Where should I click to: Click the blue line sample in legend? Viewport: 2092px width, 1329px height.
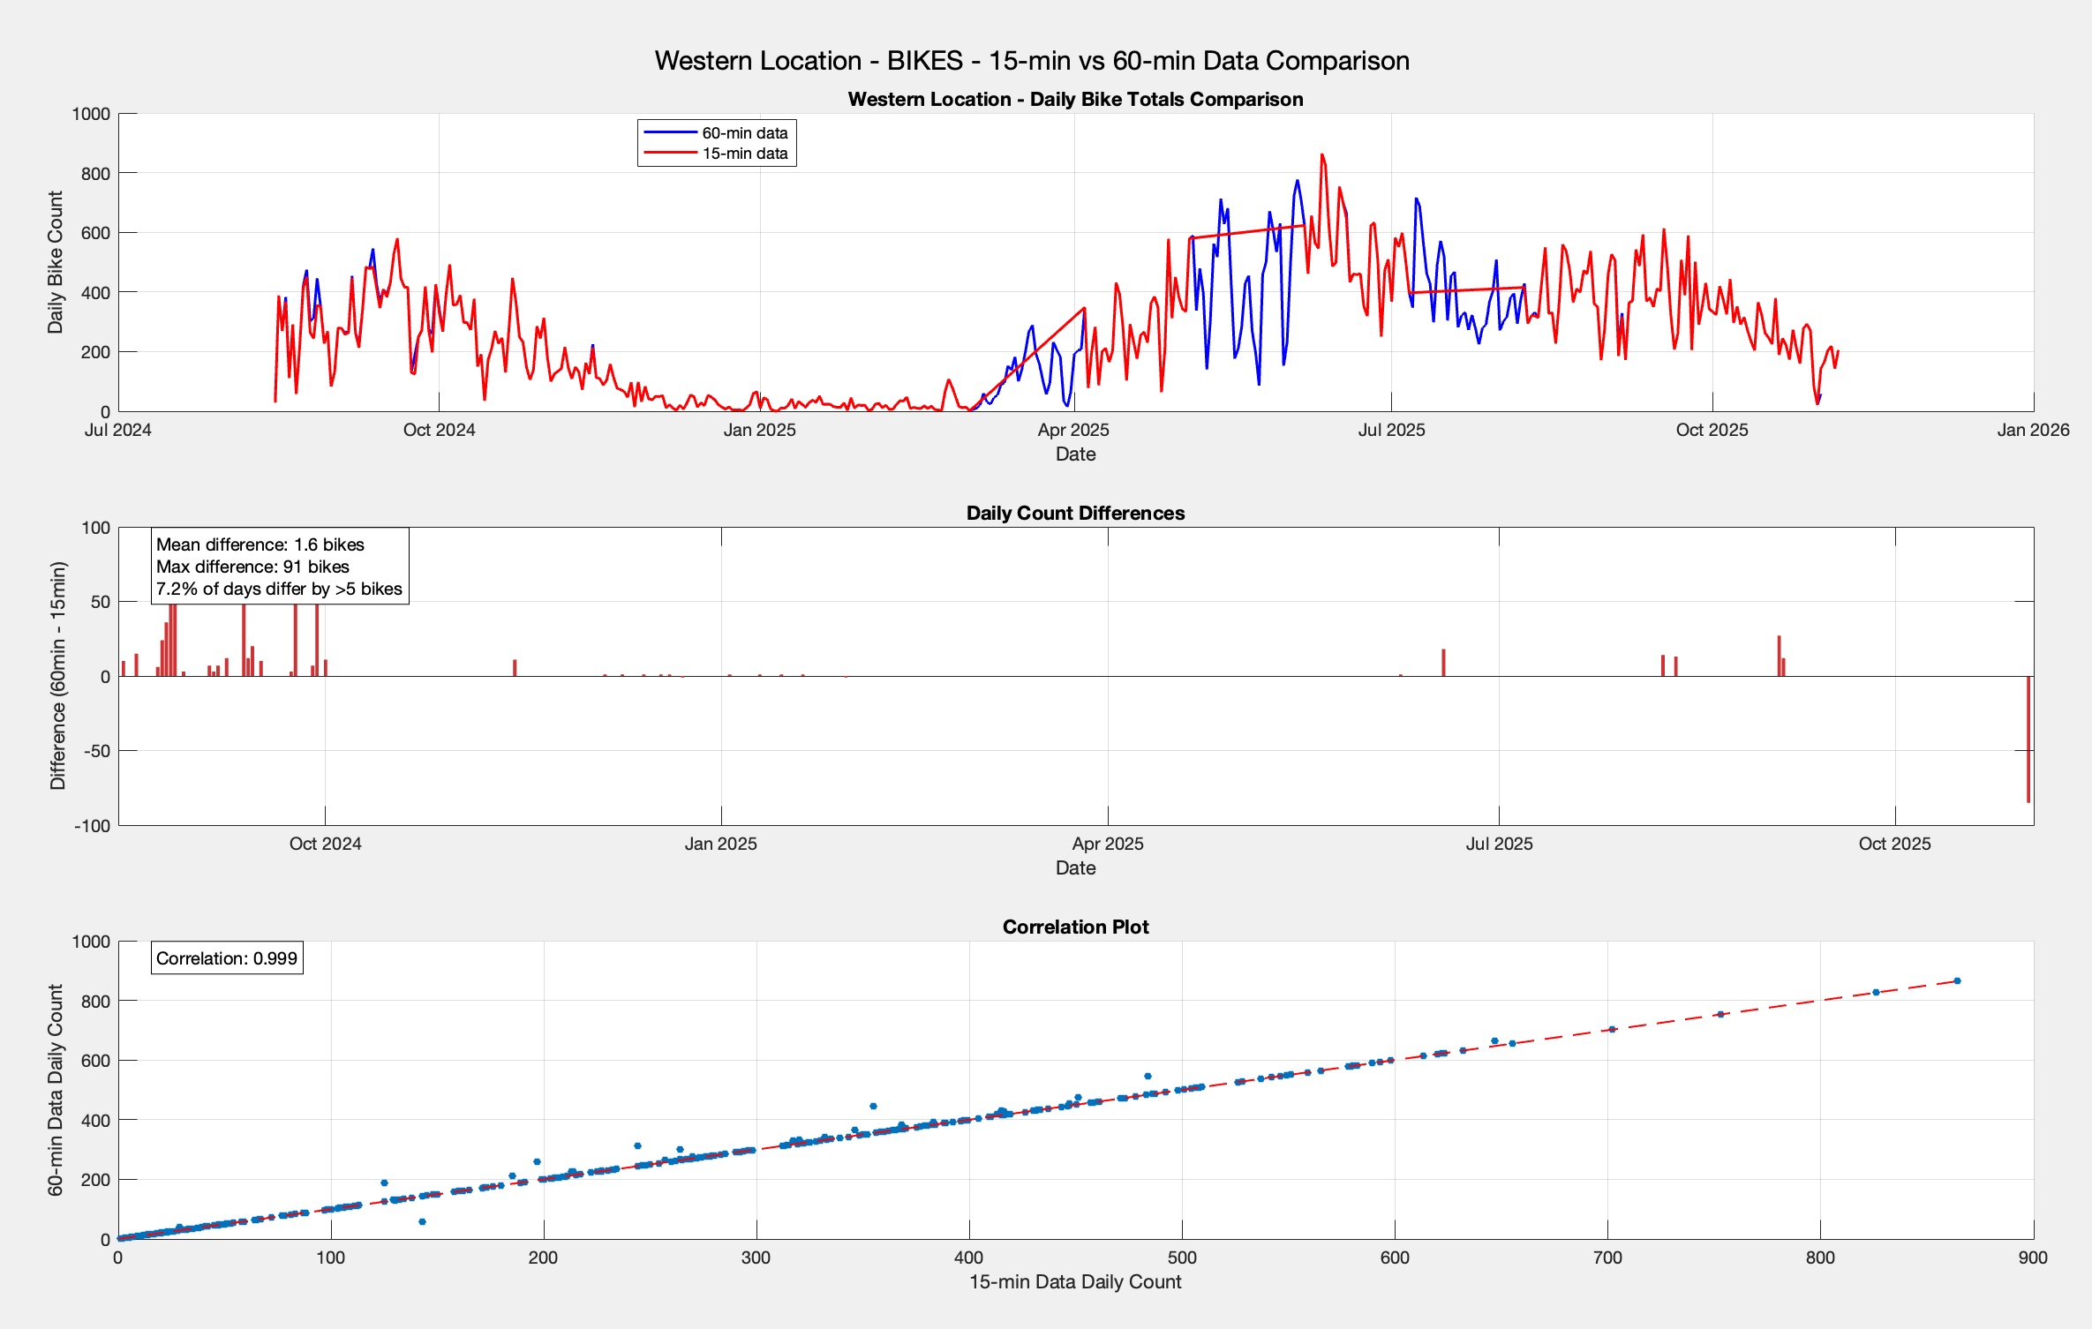click(x=670, y=133)
